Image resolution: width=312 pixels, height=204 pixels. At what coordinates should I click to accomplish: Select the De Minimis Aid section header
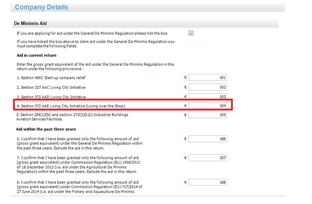pos(145,24)
